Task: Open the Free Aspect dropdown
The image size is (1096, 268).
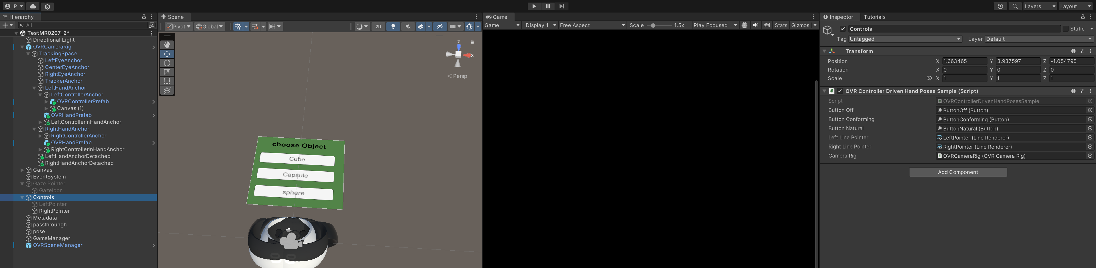Action: [x=592, y=25]
